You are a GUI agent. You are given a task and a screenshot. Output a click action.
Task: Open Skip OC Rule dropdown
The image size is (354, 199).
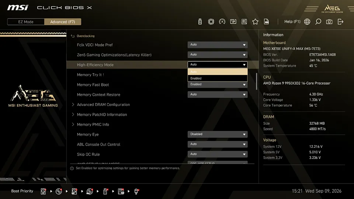point(218,154)
